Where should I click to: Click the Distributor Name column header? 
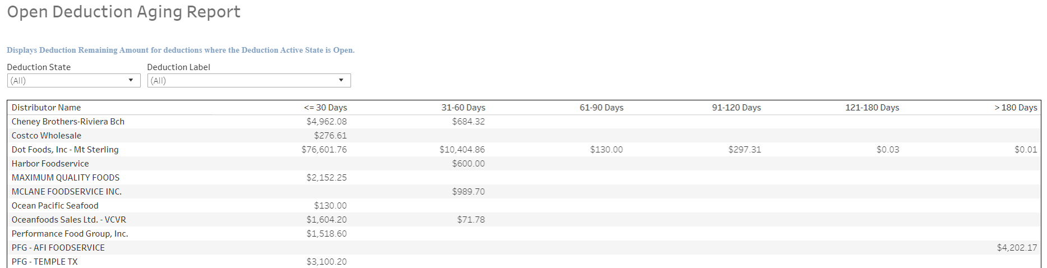[x=46, y=108]
